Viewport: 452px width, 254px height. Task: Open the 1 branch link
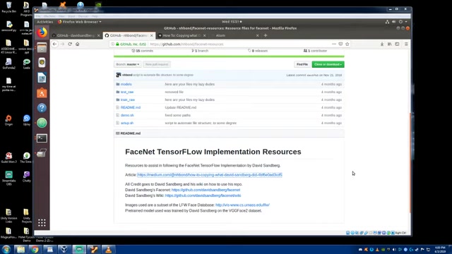pos(200,51)
